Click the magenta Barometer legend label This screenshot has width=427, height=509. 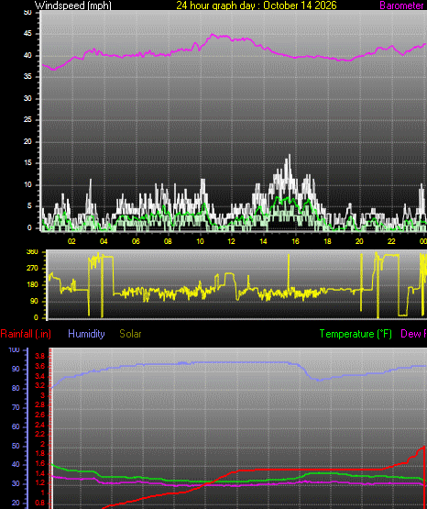click(401, 6)
